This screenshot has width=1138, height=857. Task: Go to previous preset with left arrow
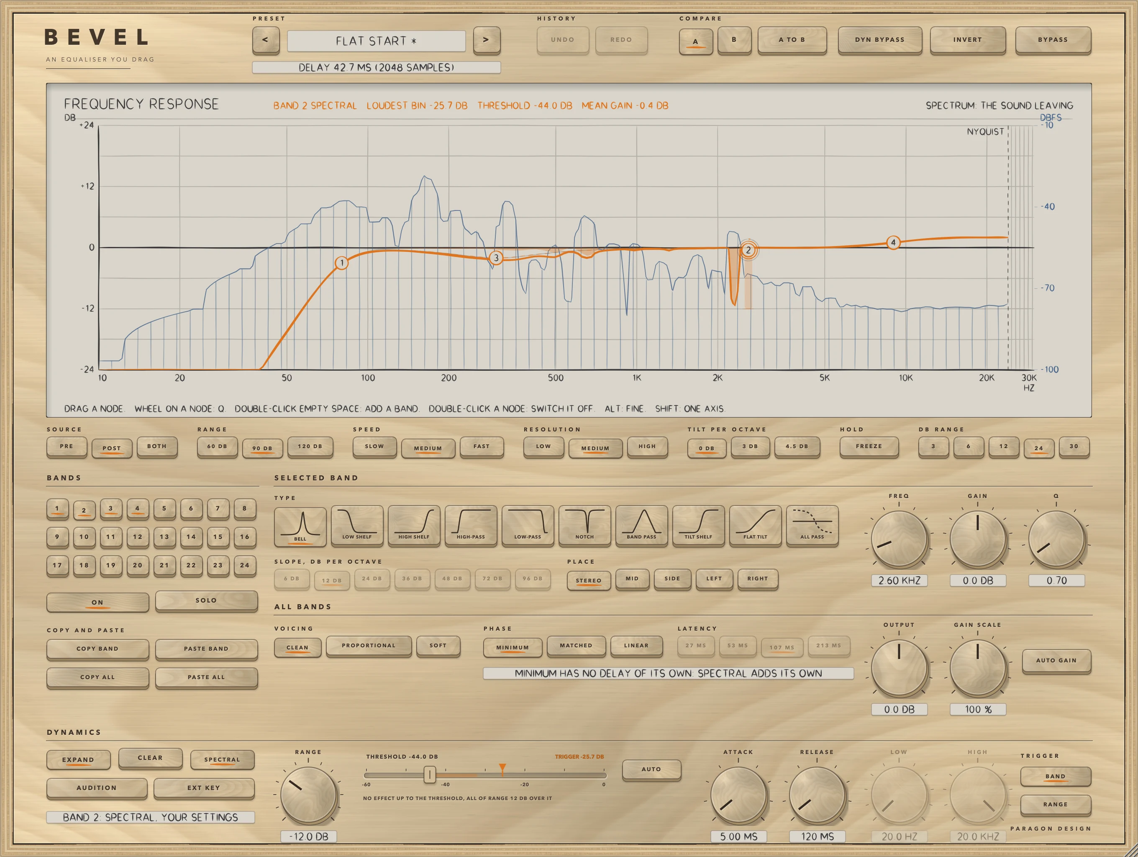[x=266, y=40]
